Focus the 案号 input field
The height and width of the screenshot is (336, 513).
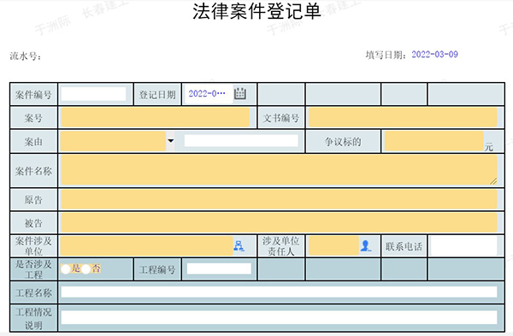point(155,117)
